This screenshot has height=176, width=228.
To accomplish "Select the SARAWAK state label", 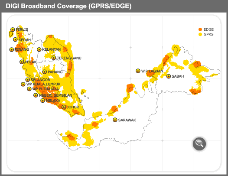I will point(127,120).
